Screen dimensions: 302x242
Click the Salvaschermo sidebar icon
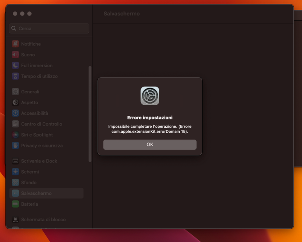(x=15, y=193)
